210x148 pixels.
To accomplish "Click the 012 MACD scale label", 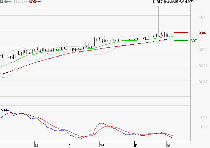I will (204, 117).
